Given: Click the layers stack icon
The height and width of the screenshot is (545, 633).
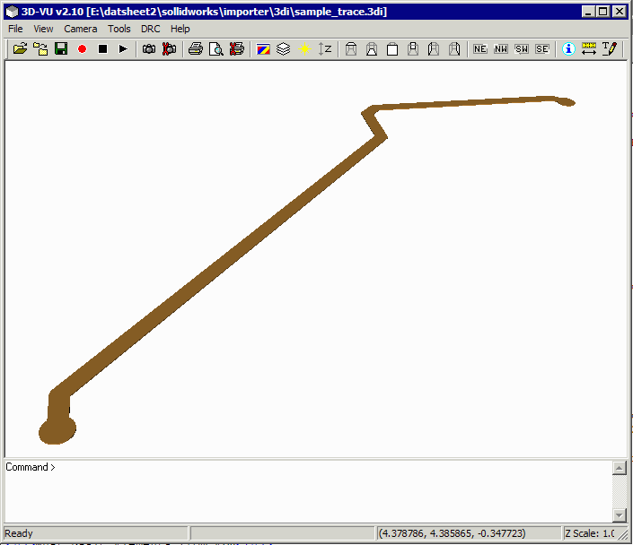Looking at the screenshot, I should 284,48.
